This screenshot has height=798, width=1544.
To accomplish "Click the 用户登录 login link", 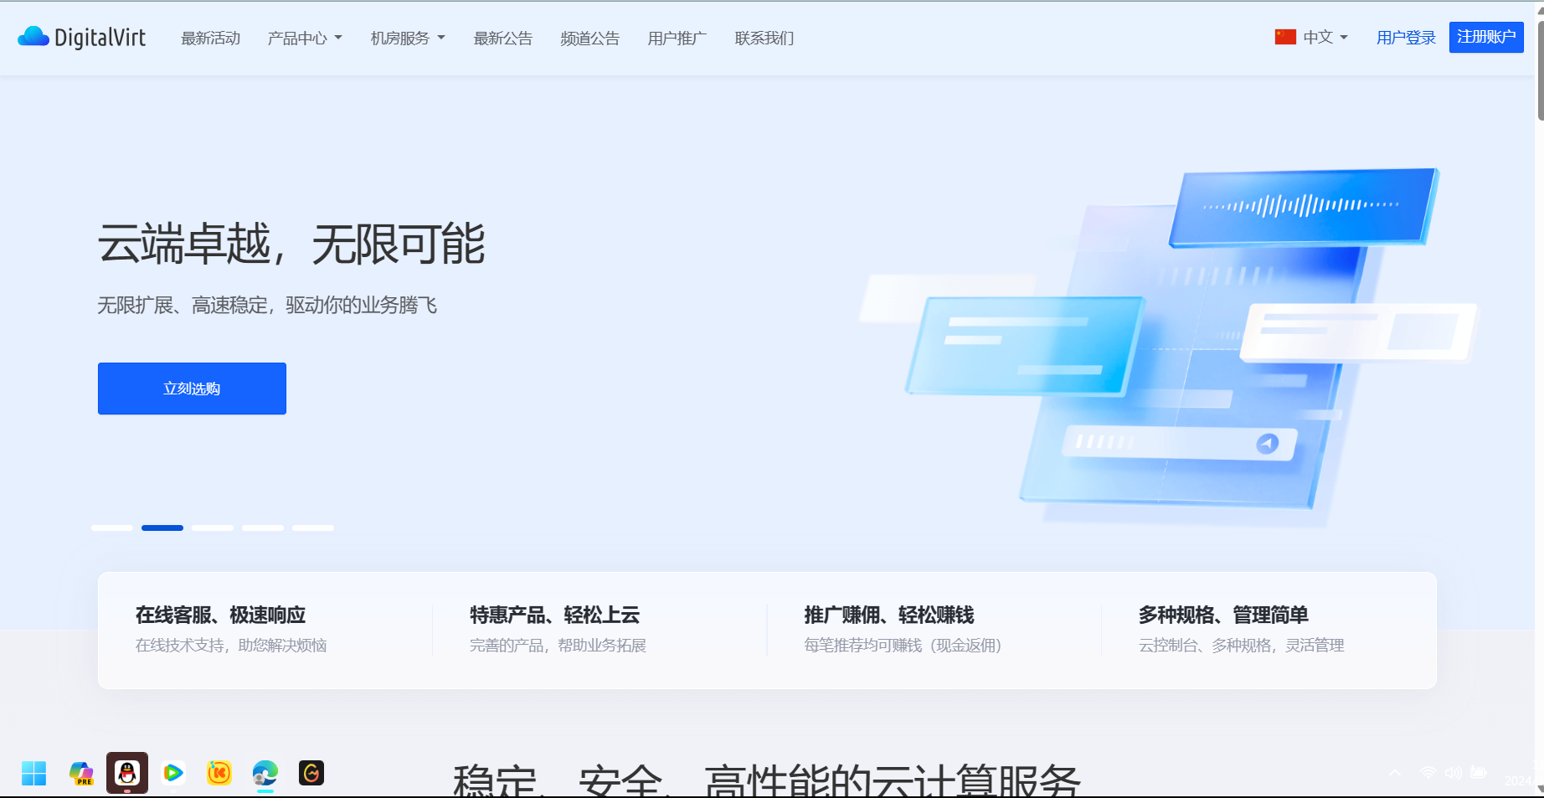I will coord(1406,38).
